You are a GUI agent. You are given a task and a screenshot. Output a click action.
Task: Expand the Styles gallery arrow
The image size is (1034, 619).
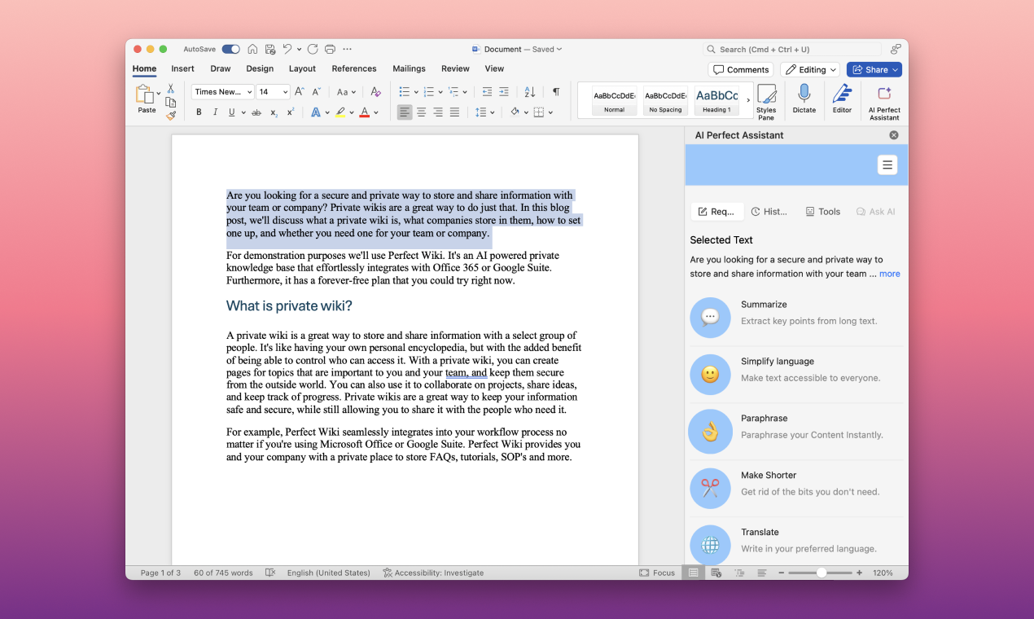748,100
